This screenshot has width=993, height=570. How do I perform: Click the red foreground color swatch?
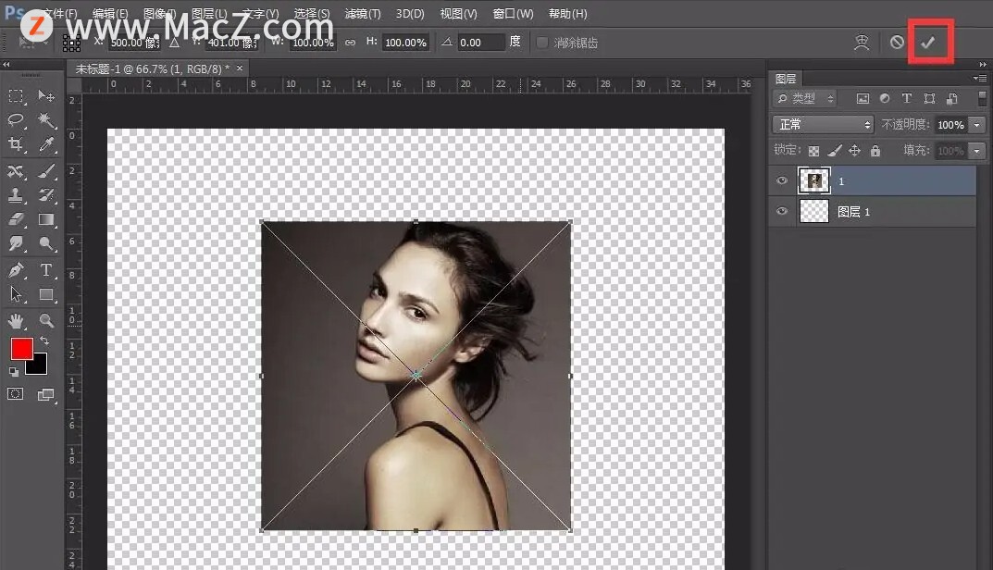coord(21,349)
